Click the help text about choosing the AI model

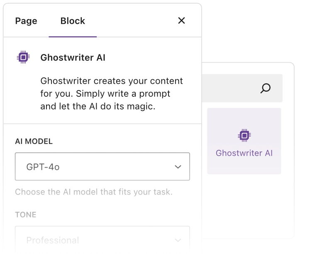click(93, 192)
